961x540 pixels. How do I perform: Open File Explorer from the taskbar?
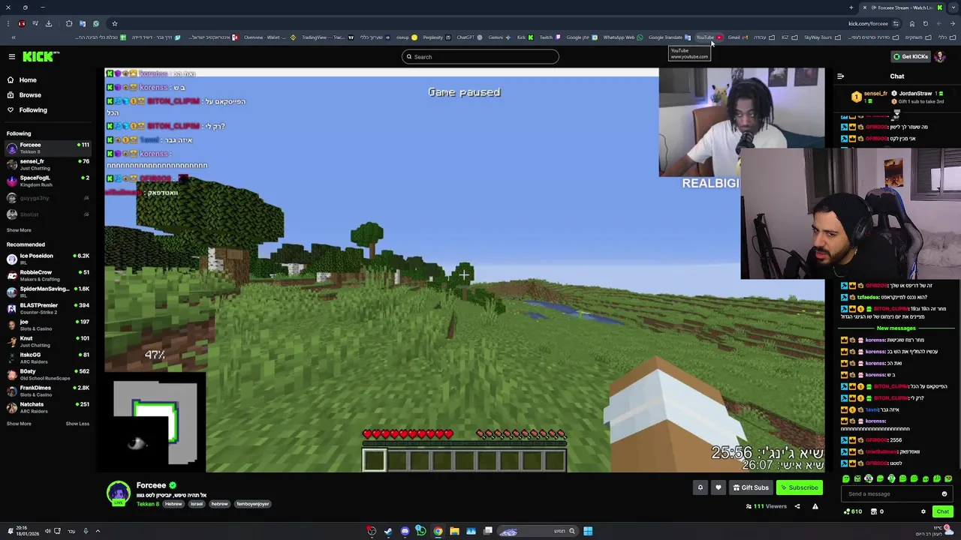pos(454,531)
